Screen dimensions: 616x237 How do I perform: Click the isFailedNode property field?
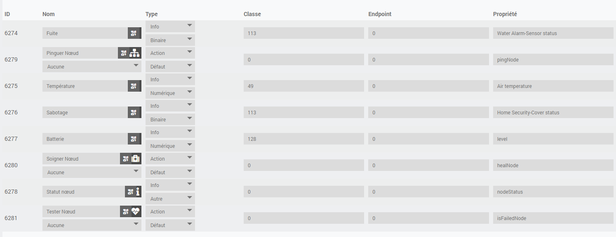point(553,218)
